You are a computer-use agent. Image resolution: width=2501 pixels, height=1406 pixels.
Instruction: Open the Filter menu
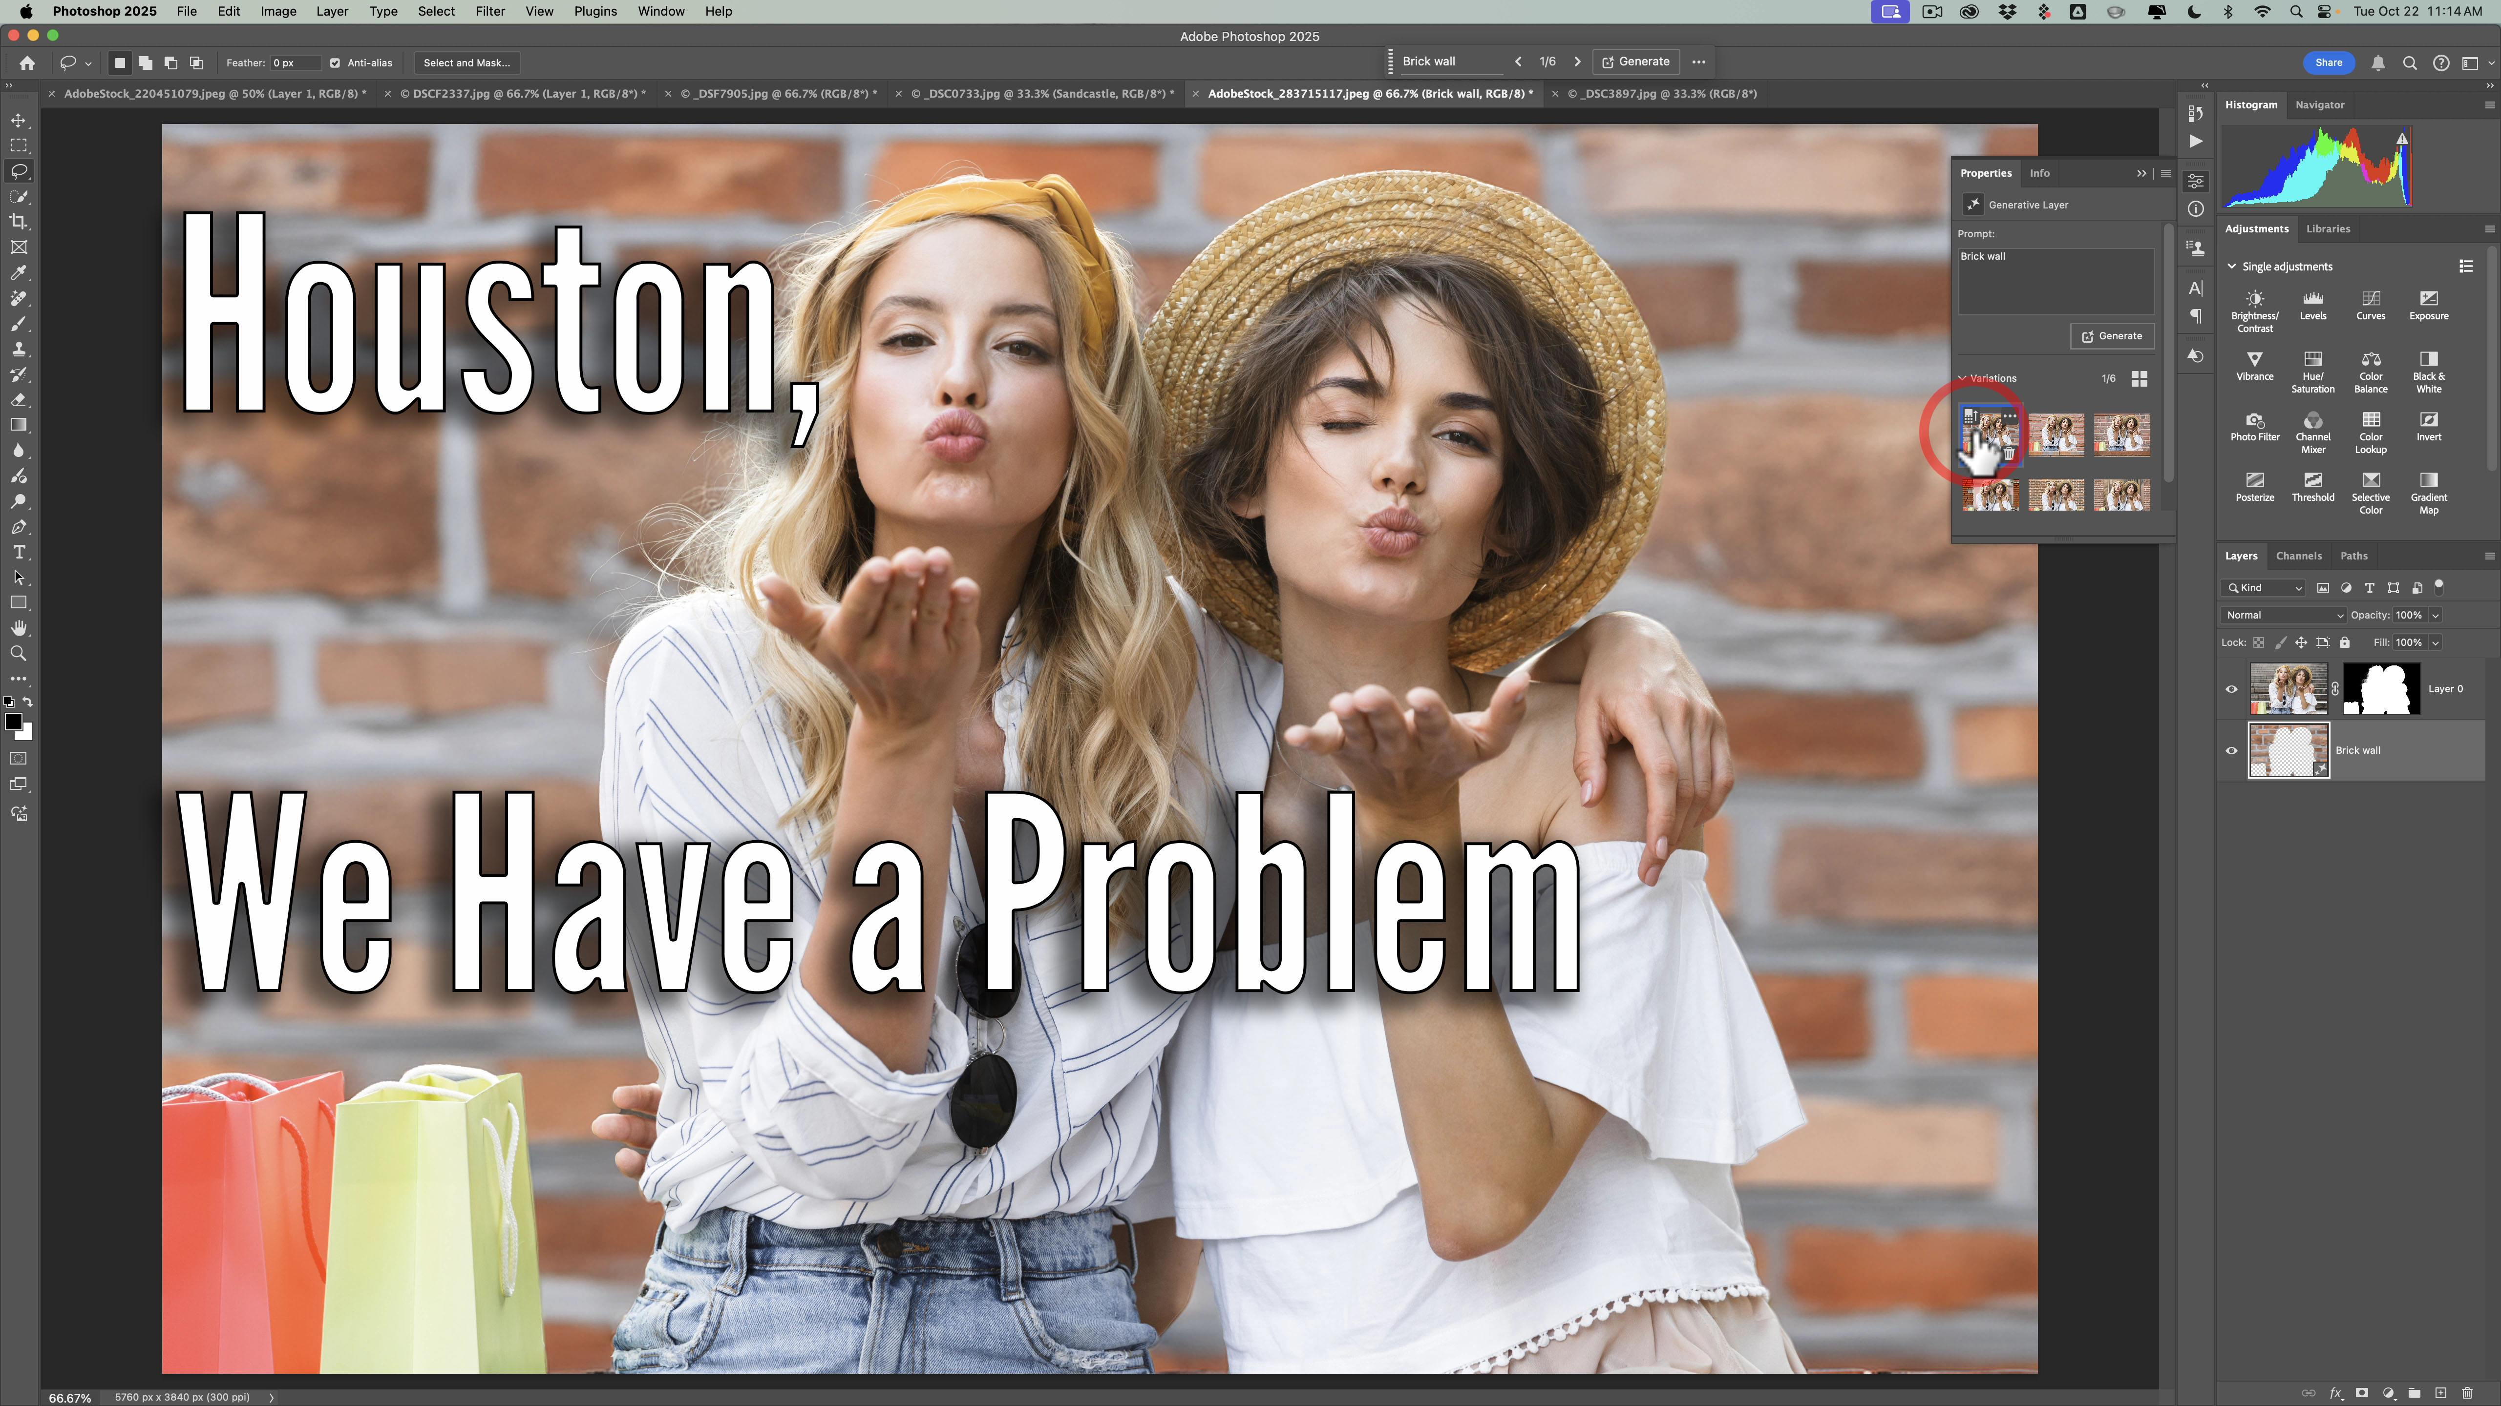pyautogui.click(x=489, y=12)
